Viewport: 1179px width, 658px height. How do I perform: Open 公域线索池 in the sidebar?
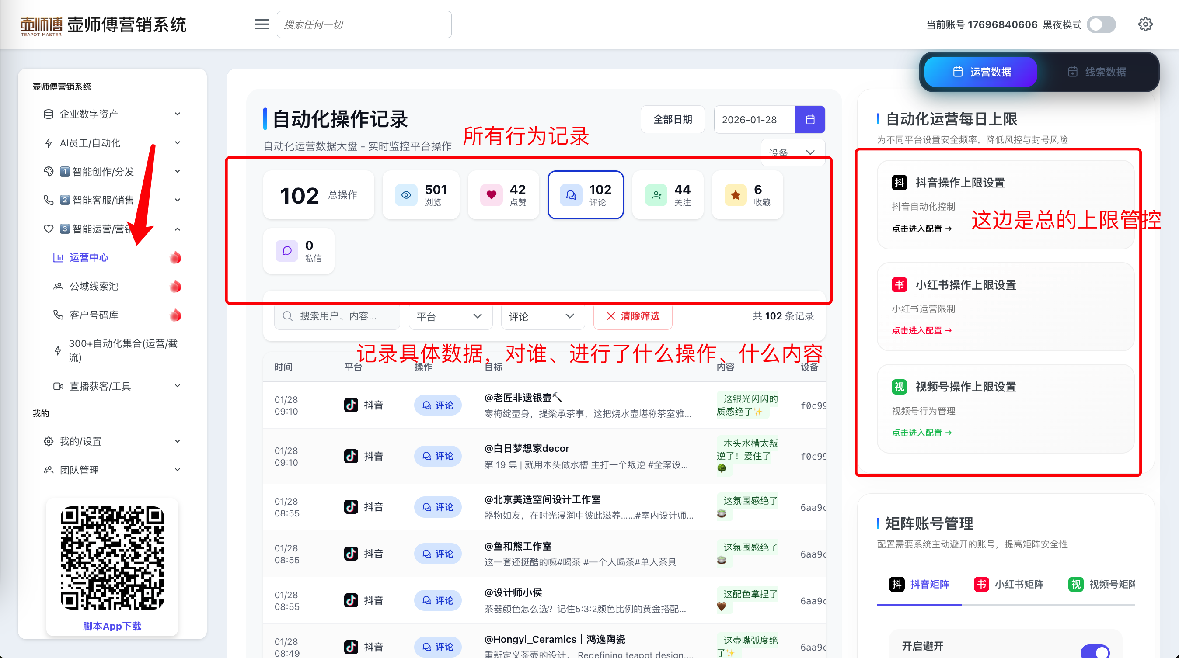click(94, 286)
